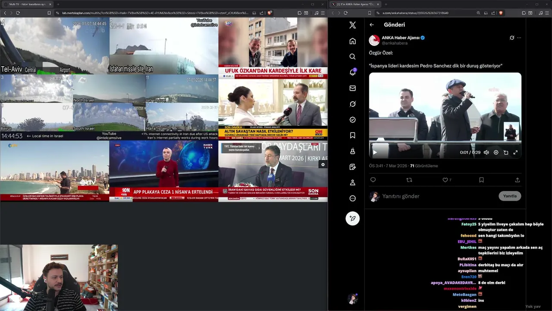
Task: Open Bookmarks in X sidebar
Action: pyautogui.click(x=352, y=135)
